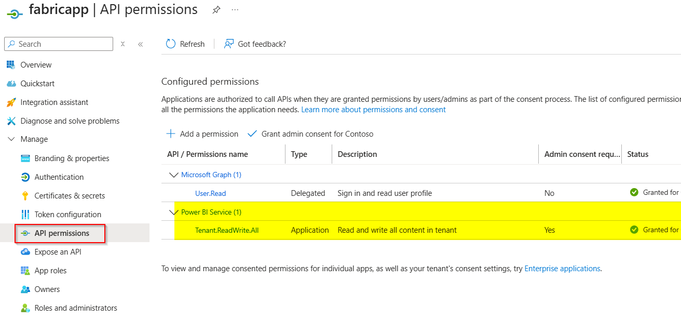The image size is (681, 319).
Task: Click the API / Permissions name column header
Action: point(207,154)
